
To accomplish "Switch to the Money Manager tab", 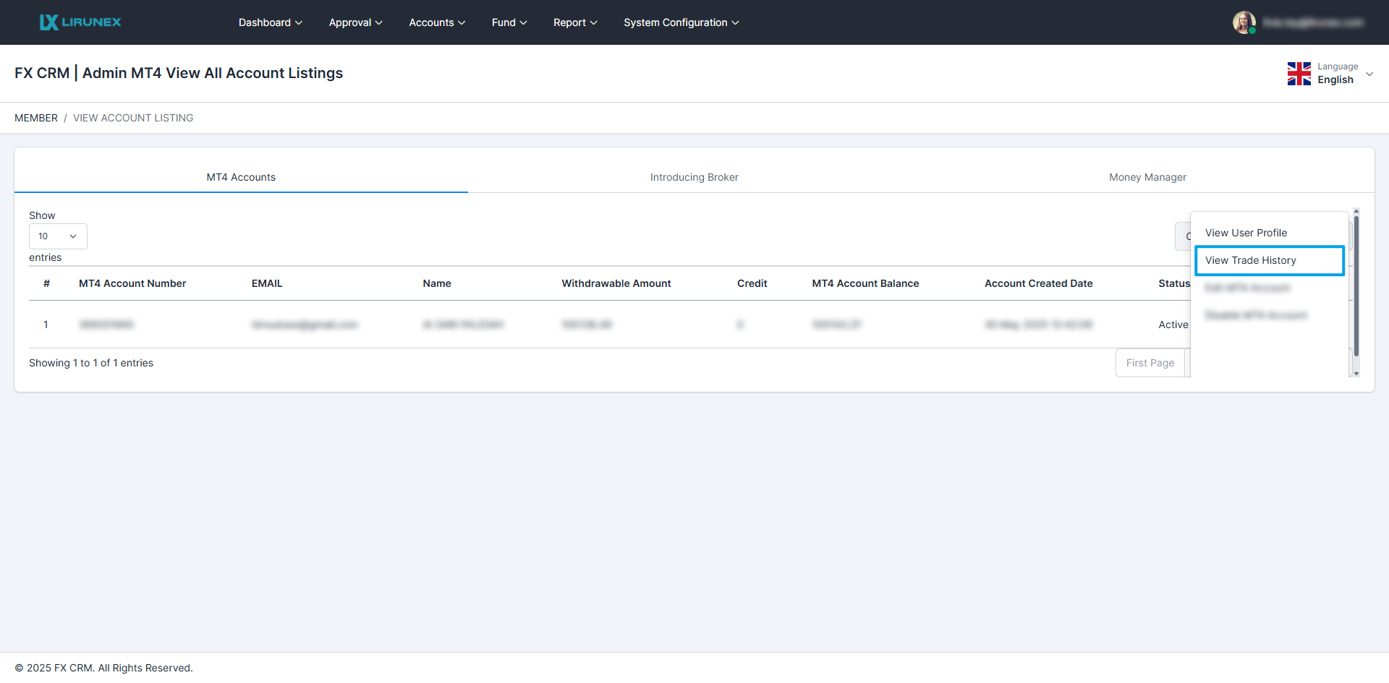I will click(x=1147, y=177).
